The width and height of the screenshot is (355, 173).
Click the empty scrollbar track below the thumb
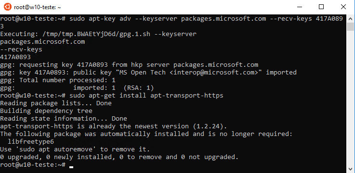(350, 98)
